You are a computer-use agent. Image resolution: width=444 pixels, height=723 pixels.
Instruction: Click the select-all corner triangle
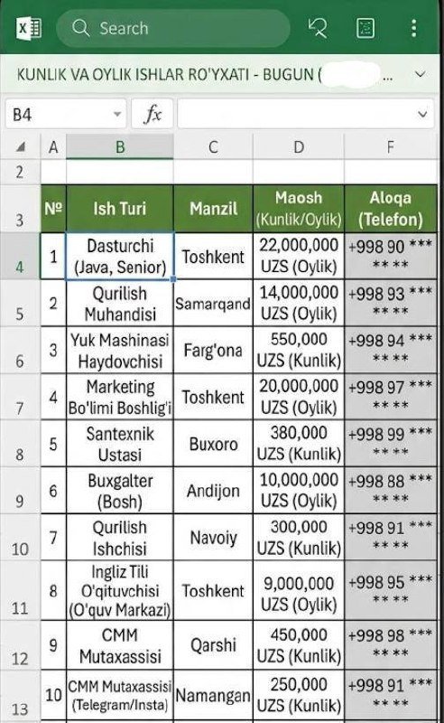point(20,147)
